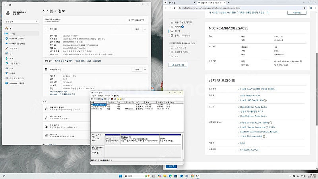Click Disk Management forward arrow toolbar icon

95,99
